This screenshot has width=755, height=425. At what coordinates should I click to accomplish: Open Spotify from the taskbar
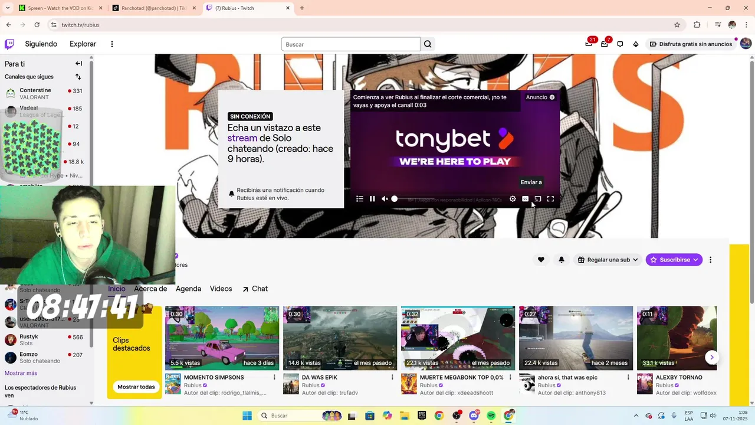coord(491,416)
